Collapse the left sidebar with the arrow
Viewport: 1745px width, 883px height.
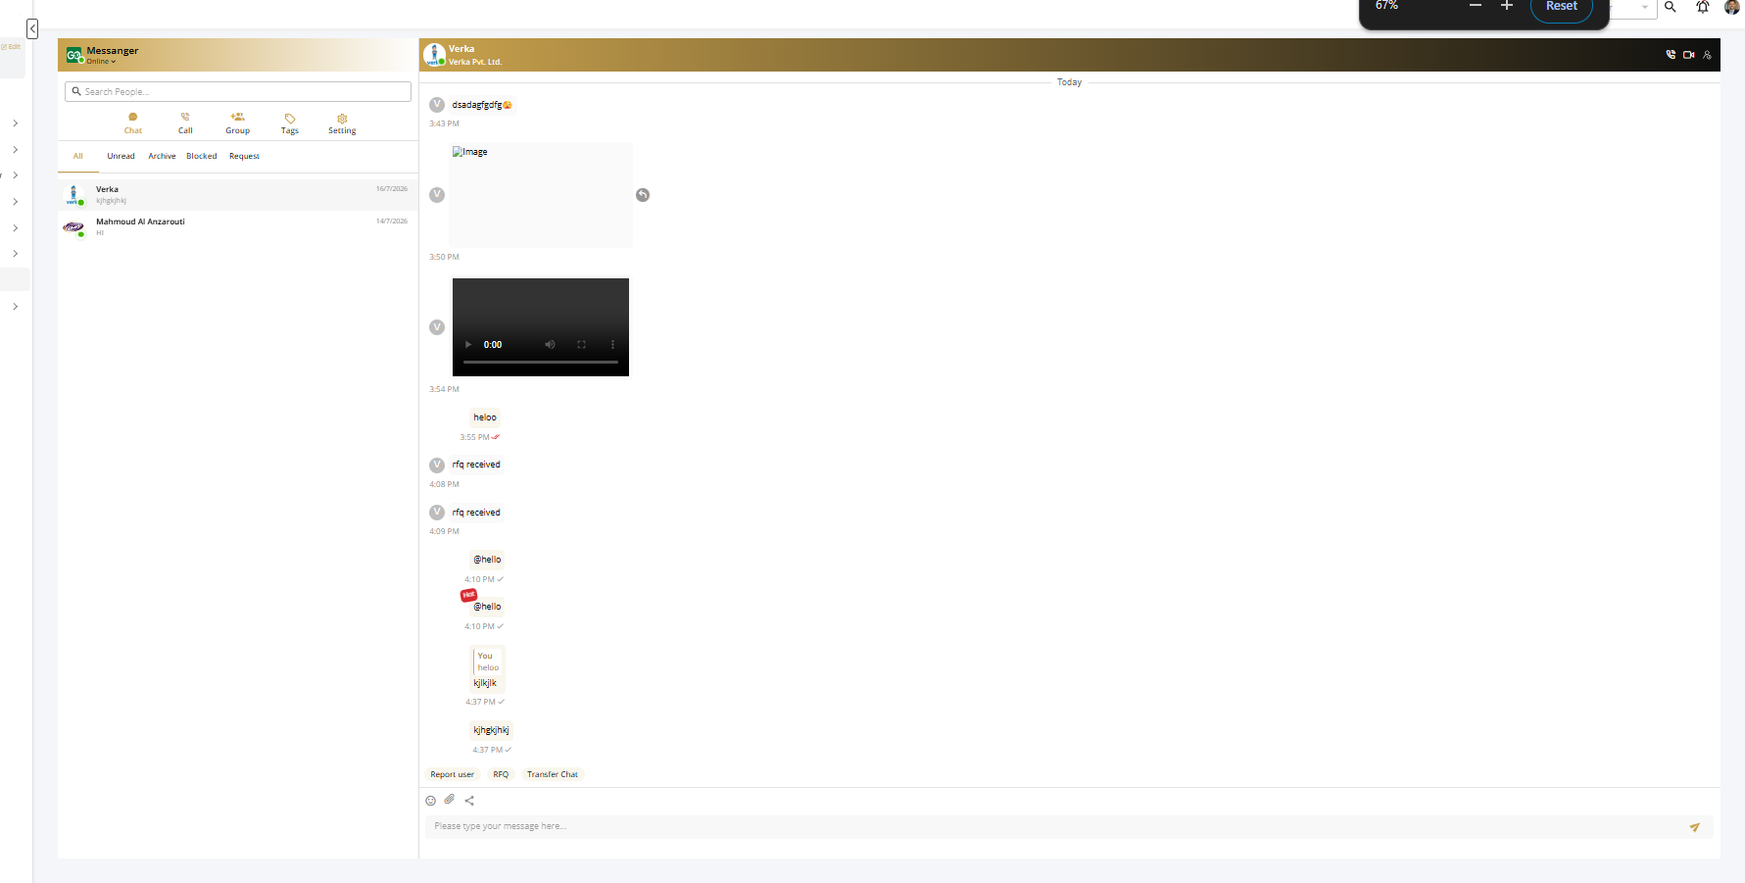tap(32, 28)
